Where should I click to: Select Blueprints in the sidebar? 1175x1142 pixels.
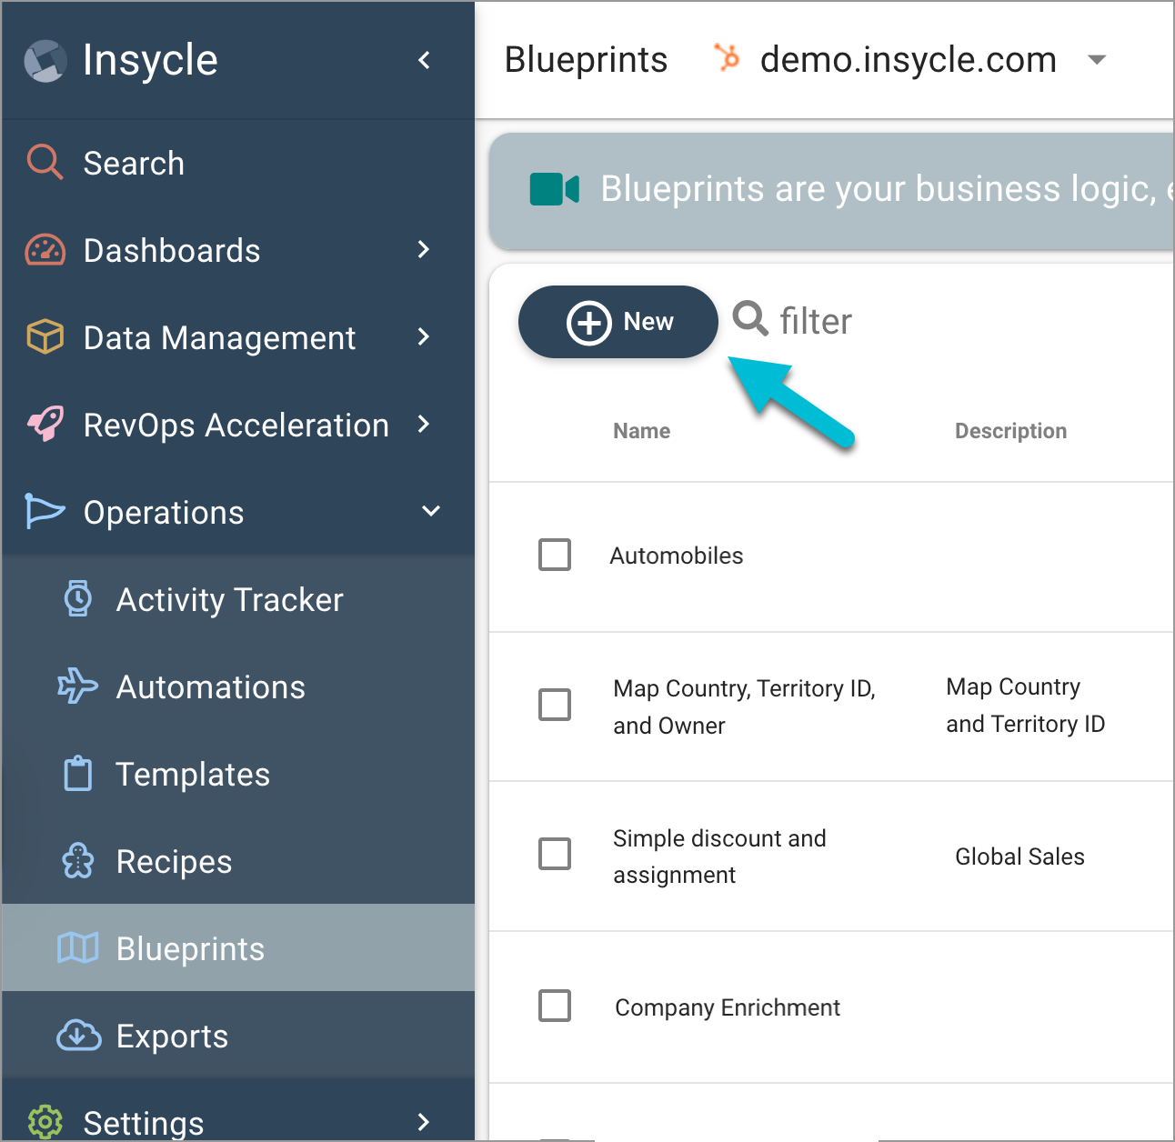(x=238, y=947)
